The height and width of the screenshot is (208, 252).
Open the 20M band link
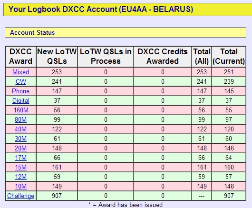[20, 148]
